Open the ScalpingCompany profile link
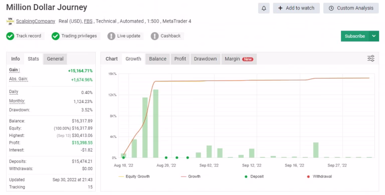 coord(36,21)
